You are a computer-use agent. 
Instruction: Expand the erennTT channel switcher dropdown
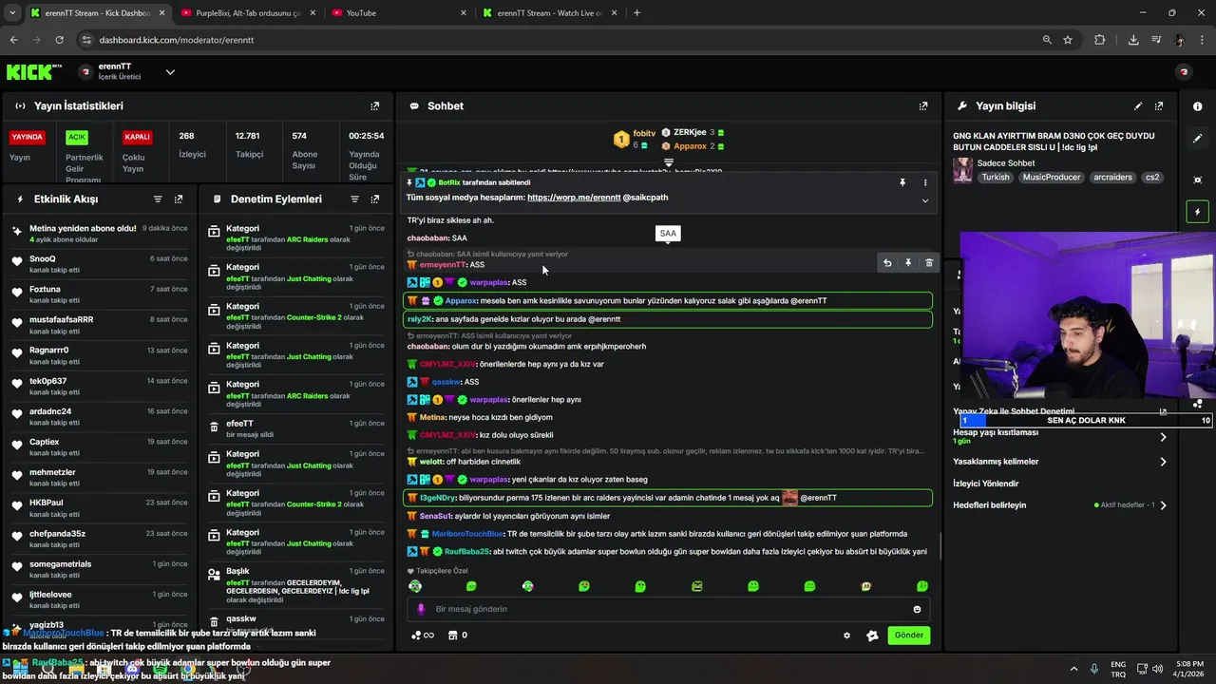[x=170, y=72]
